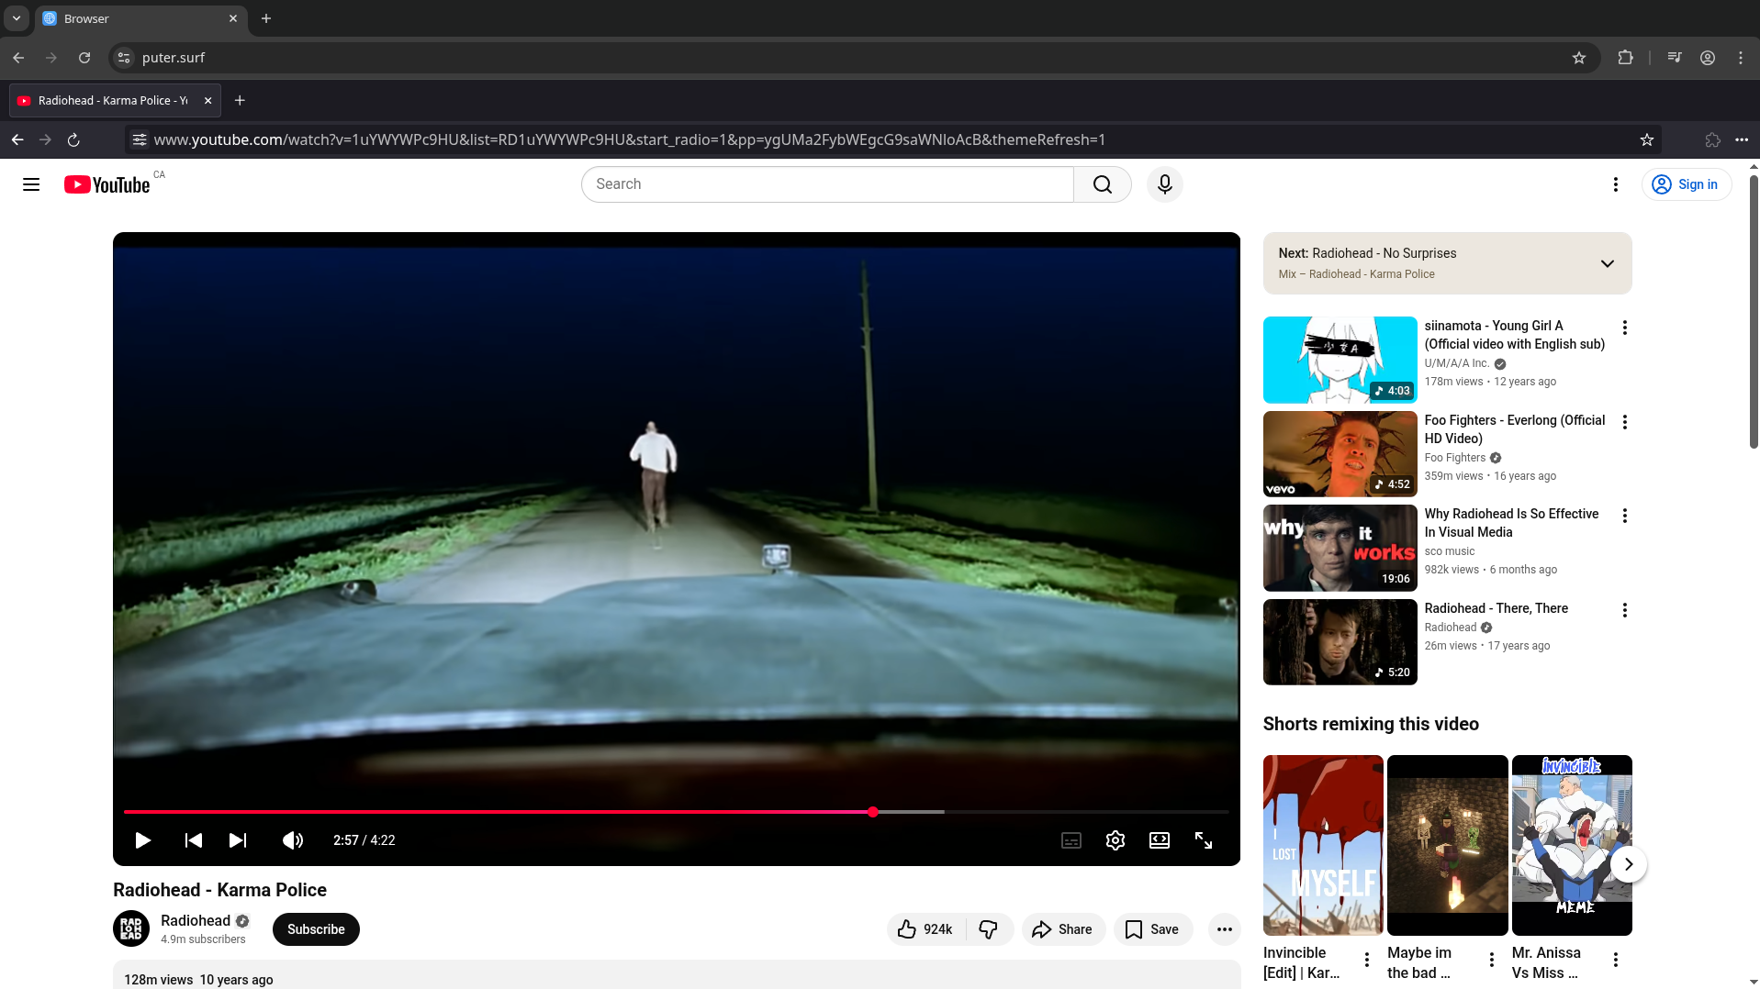Bookmark the page with the star icon
This screenshot has height=989, width=1760.
tap(1646, 139)
